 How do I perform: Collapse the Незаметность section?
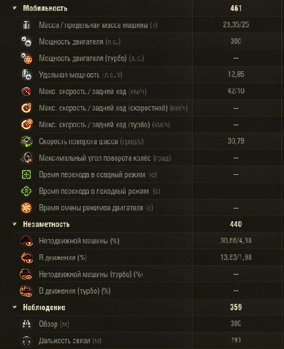[15, 224]
